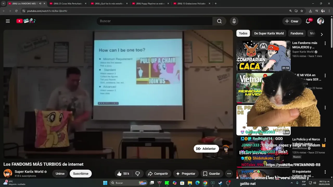Close the '25 Cosas Más Perturbadoras' tab

click(86, 4)
